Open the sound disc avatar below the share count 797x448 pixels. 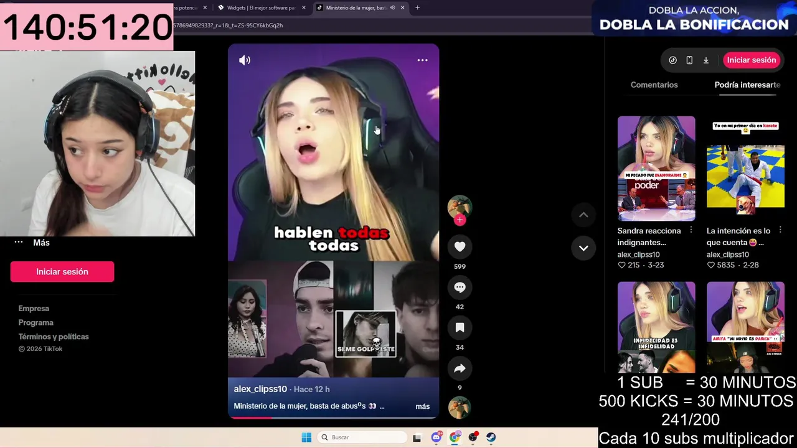pos(460,408)
